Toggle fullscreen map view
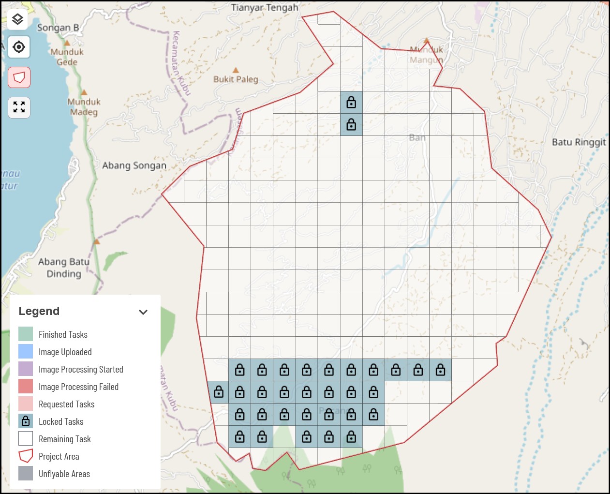 pos(19,107)
